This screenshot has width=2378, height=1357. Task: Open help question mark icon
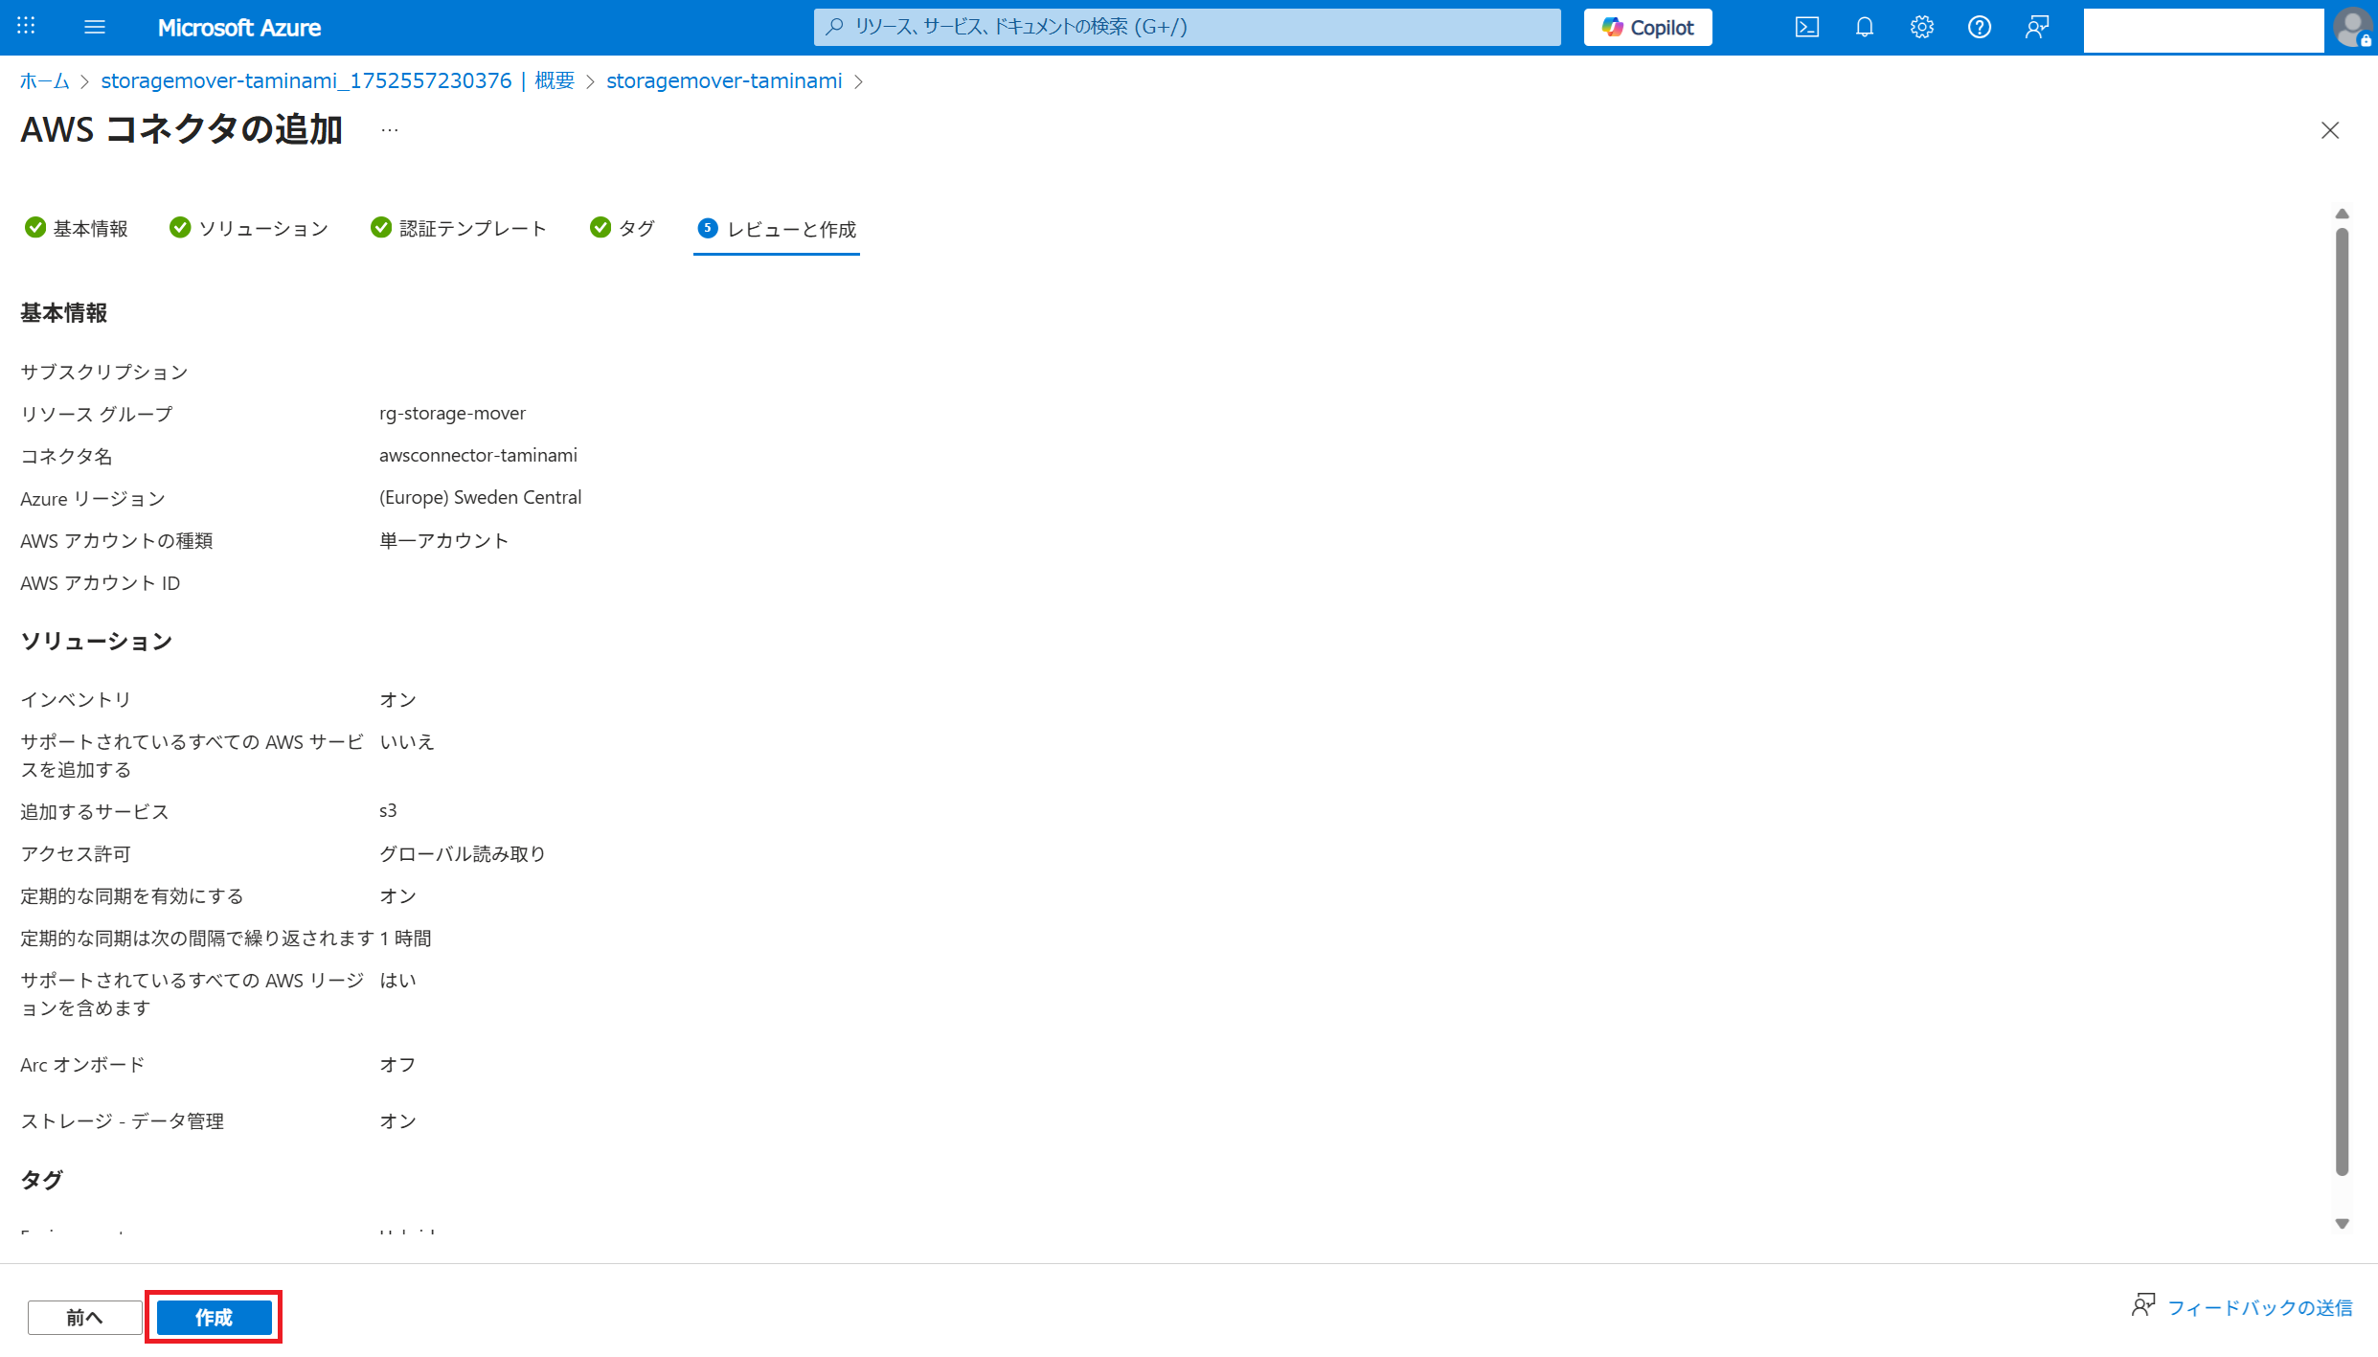(x=1980, y=27)
